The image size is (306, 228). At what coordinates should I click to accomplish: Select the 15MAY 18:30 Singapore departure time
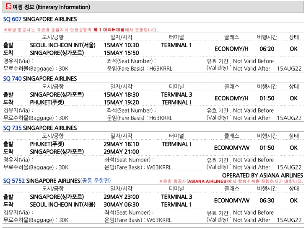[121, 95]
